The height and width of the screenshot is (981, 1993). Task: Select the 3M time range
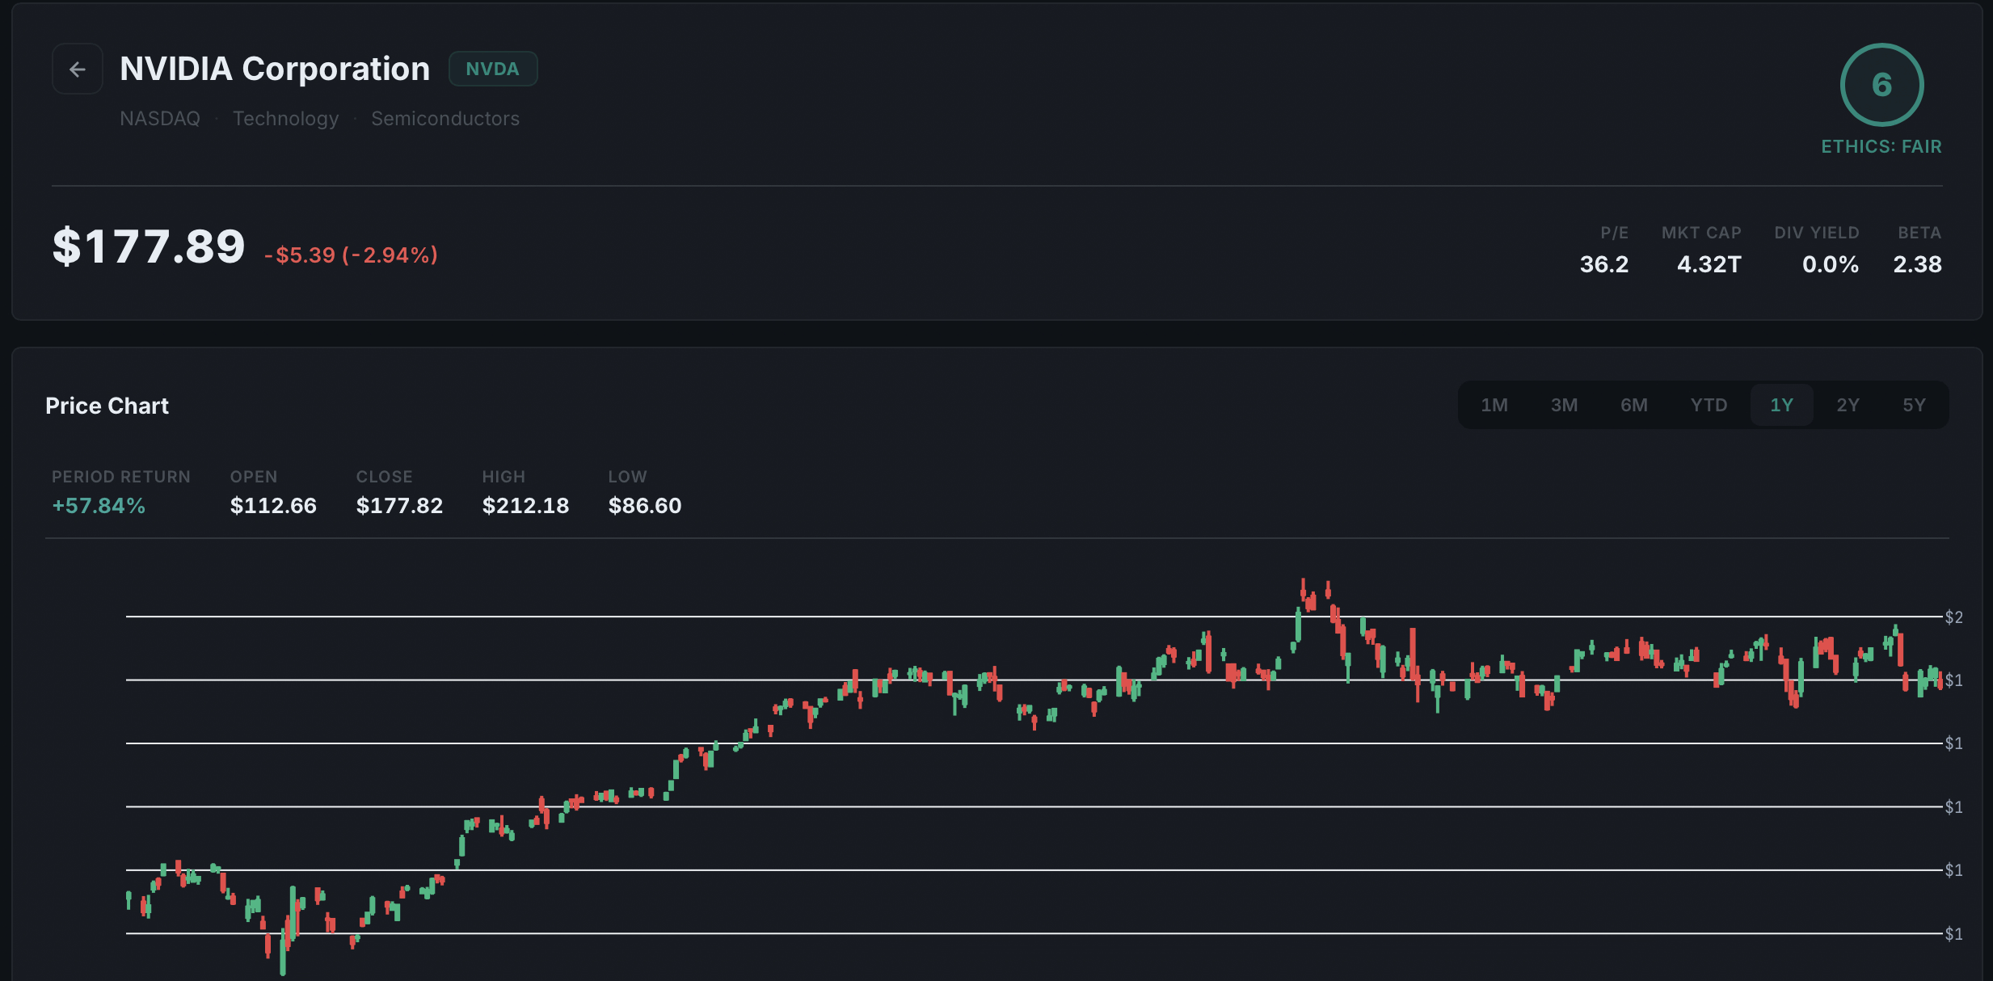coord(1564,405)
